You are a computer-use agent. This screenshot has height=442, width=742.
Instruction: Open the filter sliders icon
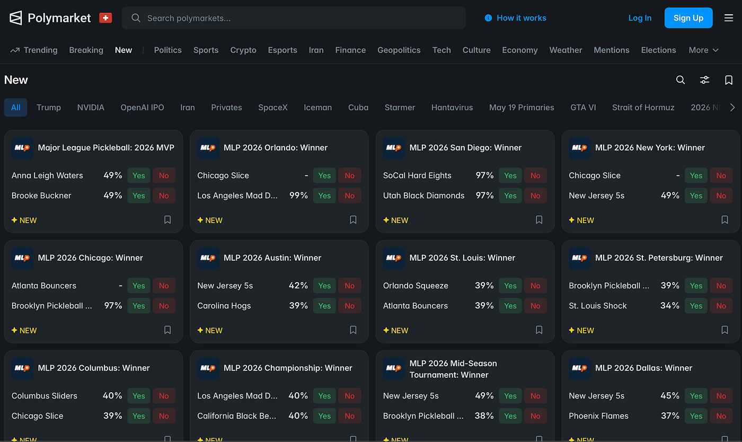tap(704, 80)
